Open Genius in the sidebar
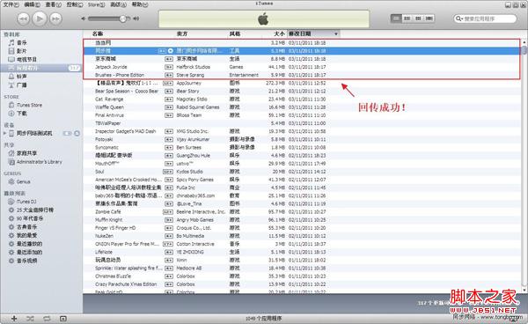The width and height of the screenshot is (528, 324). [x=23, y=181]
